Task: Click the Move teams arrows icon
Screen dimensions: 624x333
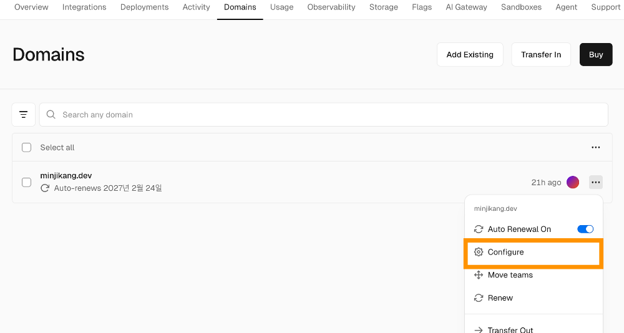Action: pyautogui.click(x=479, y=275)
